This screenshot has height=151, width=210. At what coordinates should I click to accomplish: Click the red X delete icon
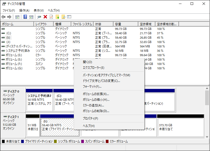coord(45,17)
